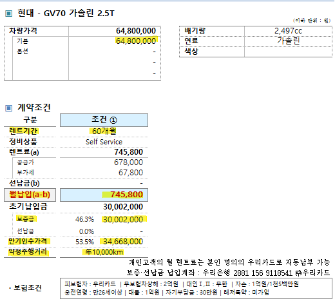Screen dimensions: 335x301
Task: Select the '60개월' value
Action: [104, 131]
